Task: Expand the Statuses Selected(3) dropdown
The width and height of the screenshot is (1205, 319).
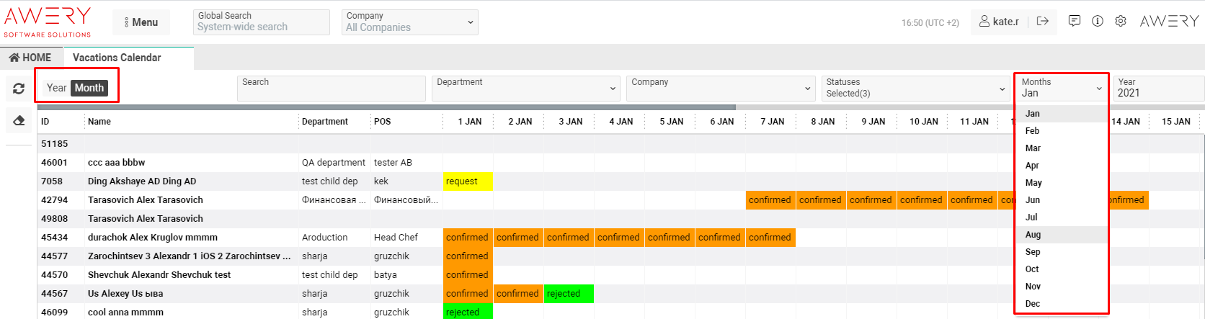Action: point(915,89)
